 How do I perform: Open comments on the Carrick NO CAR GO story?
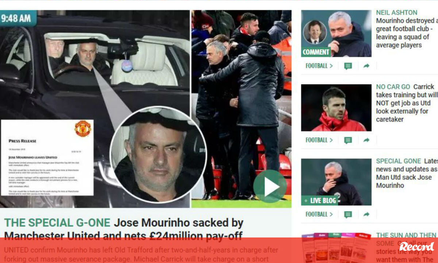click(x=348, y=140)
